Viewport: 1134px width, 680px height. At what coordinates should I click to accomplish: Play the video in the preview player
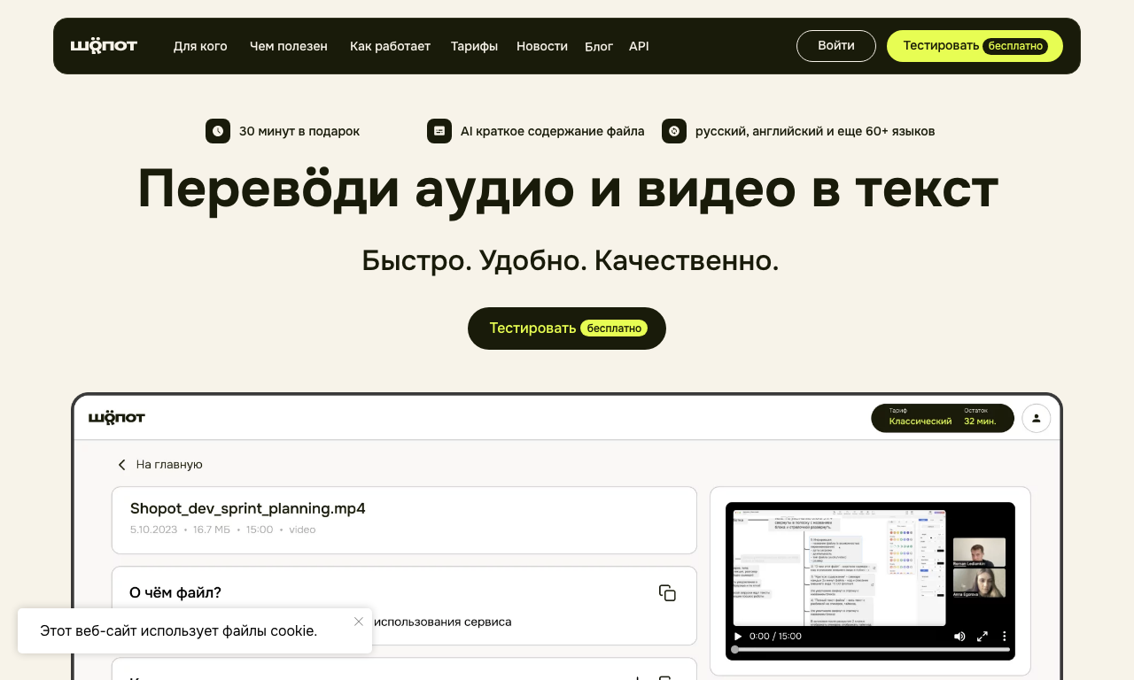tap(738, 636)
